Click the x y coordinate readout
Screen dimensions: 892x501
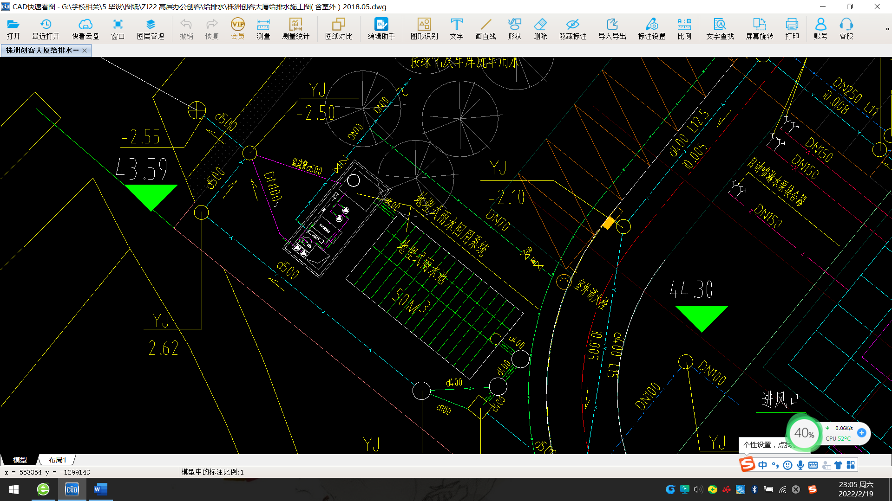click(x=47, y=472)
